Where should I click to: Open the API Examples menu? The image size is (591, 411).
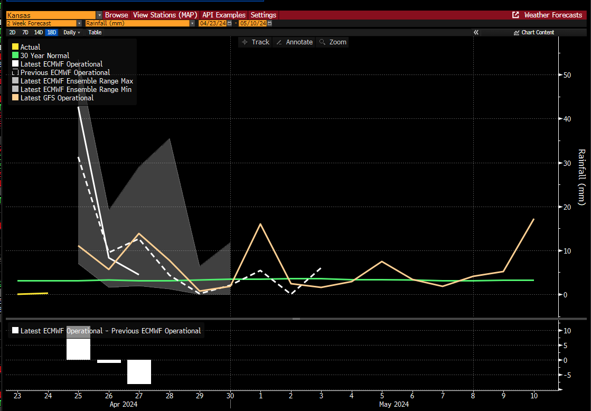tap(224, 15)
